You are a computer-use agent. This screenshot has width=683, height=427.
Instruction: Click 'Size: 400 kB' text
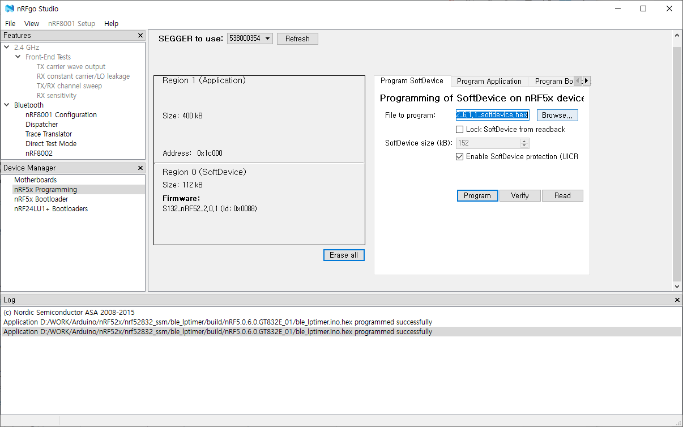[182, 116]
